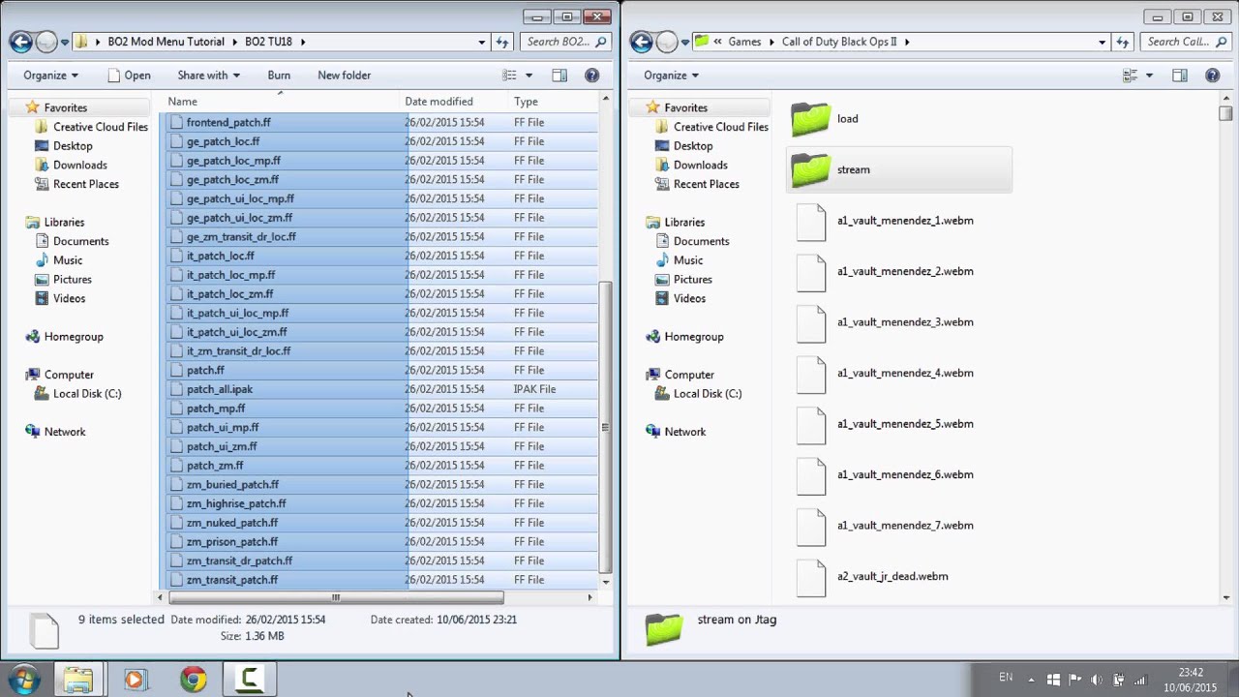
Task: Sort by Type column header
Action: [x=526, y=102]
